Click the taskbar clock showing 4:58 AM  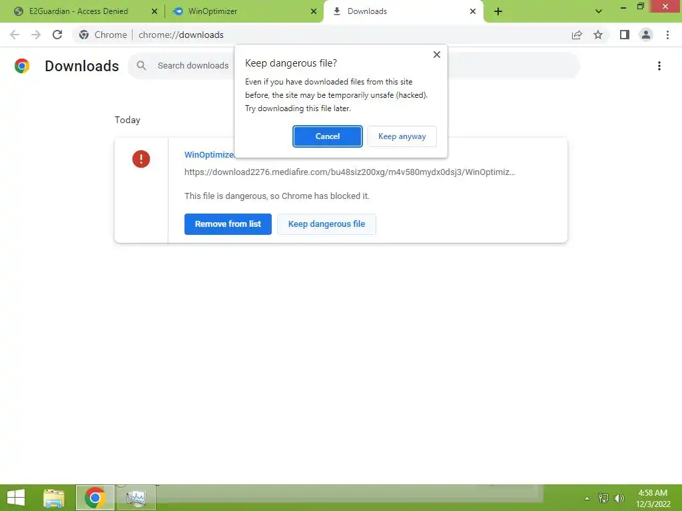[x=653, y=498]
